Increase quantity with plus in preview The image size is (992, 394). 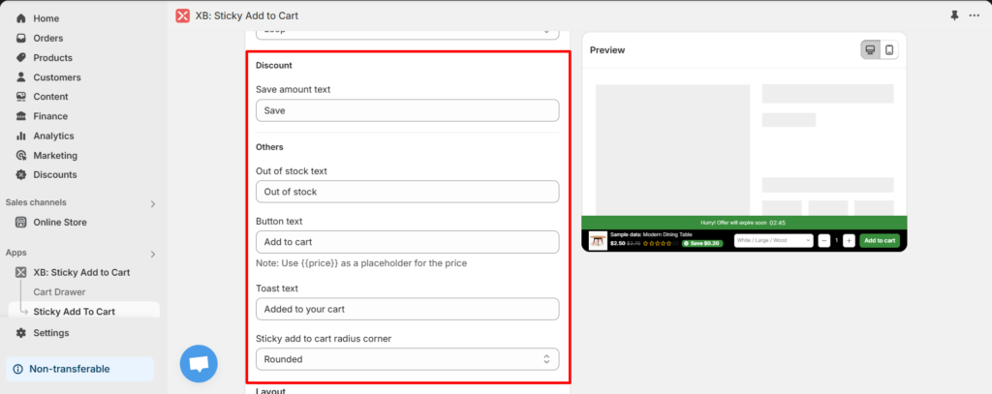pos(849,240)
